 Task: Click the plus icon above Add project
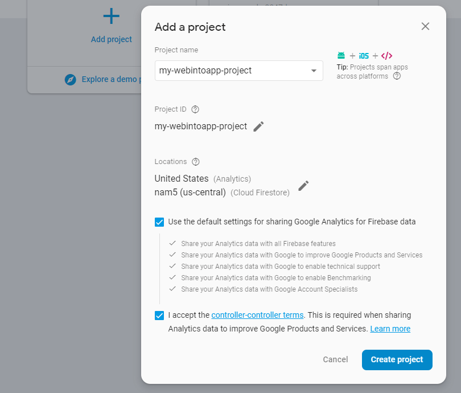point(112,16)
